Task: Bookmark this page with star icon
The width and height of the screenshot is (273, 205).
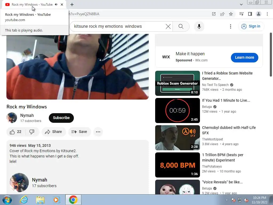Action: click(231, 14)
